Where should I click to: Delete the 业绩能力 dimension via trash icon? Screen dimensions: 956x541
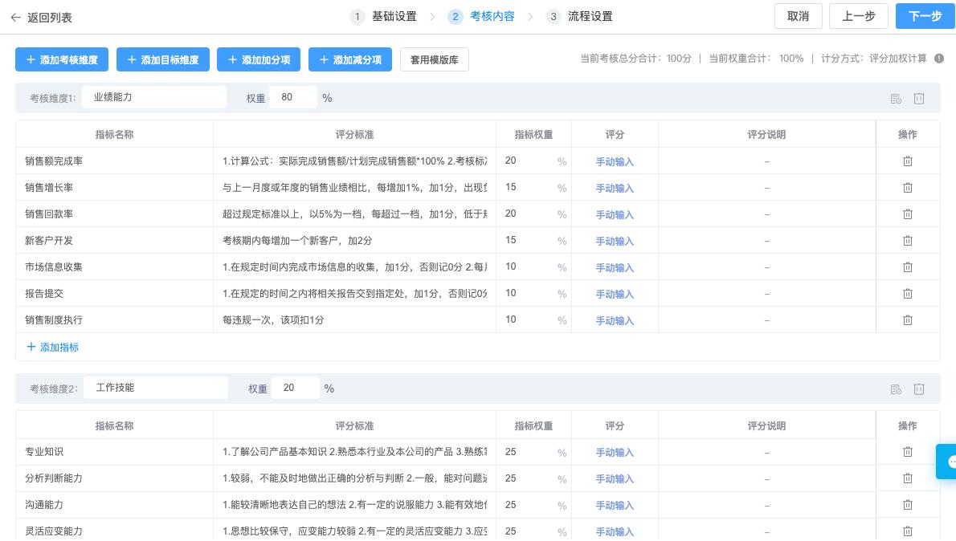919,98
